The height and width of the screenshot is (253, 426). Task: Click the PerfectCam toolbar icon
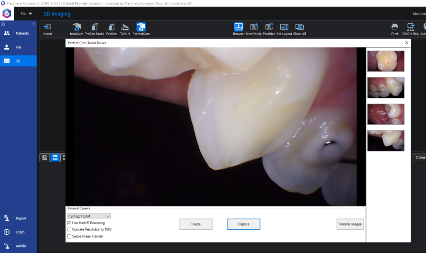(141, 27)
